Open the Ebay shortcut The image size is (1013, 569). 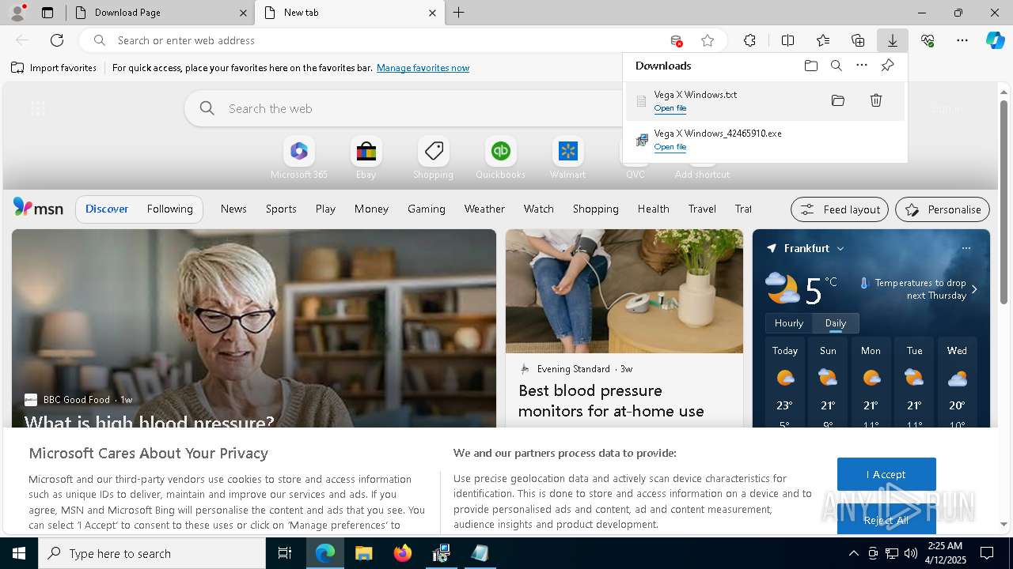(366, 158)
